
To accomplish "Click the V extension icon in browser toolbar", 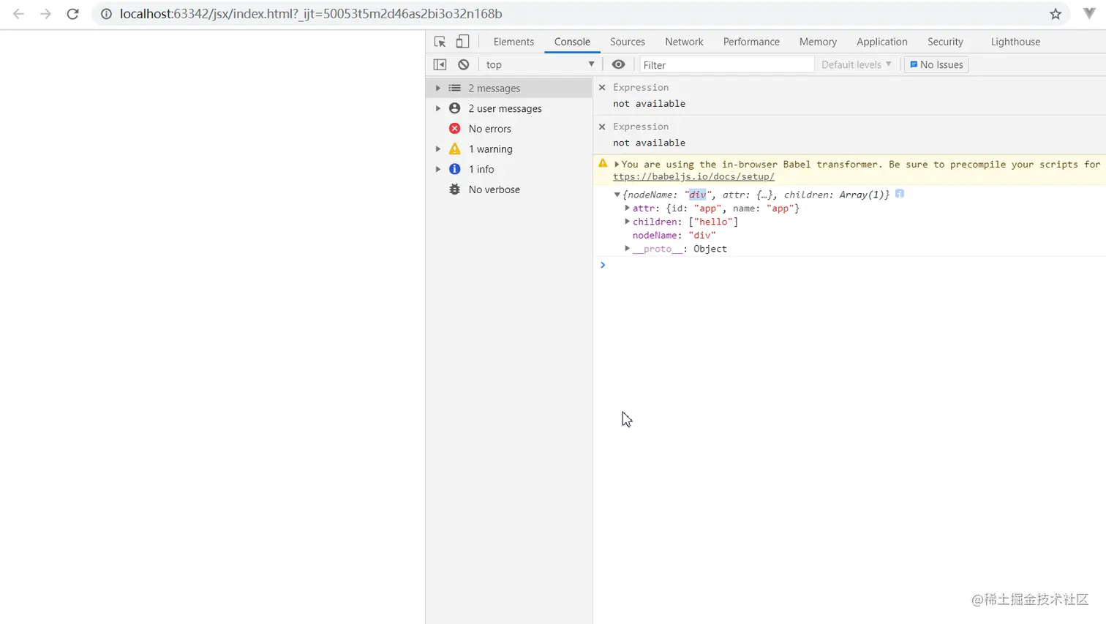I will point(1089,14).
